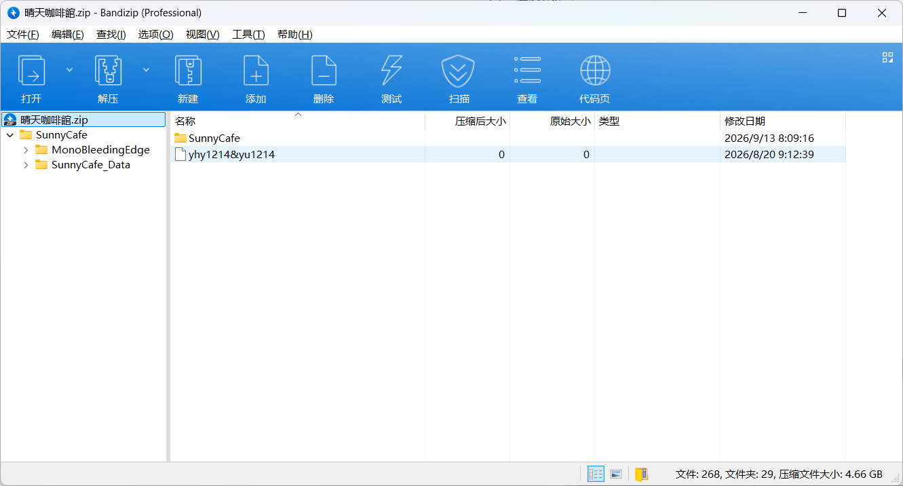Select SunnyCafe_Data folder in the tree
The image size is (903, 486).
(x=90, y=165)
